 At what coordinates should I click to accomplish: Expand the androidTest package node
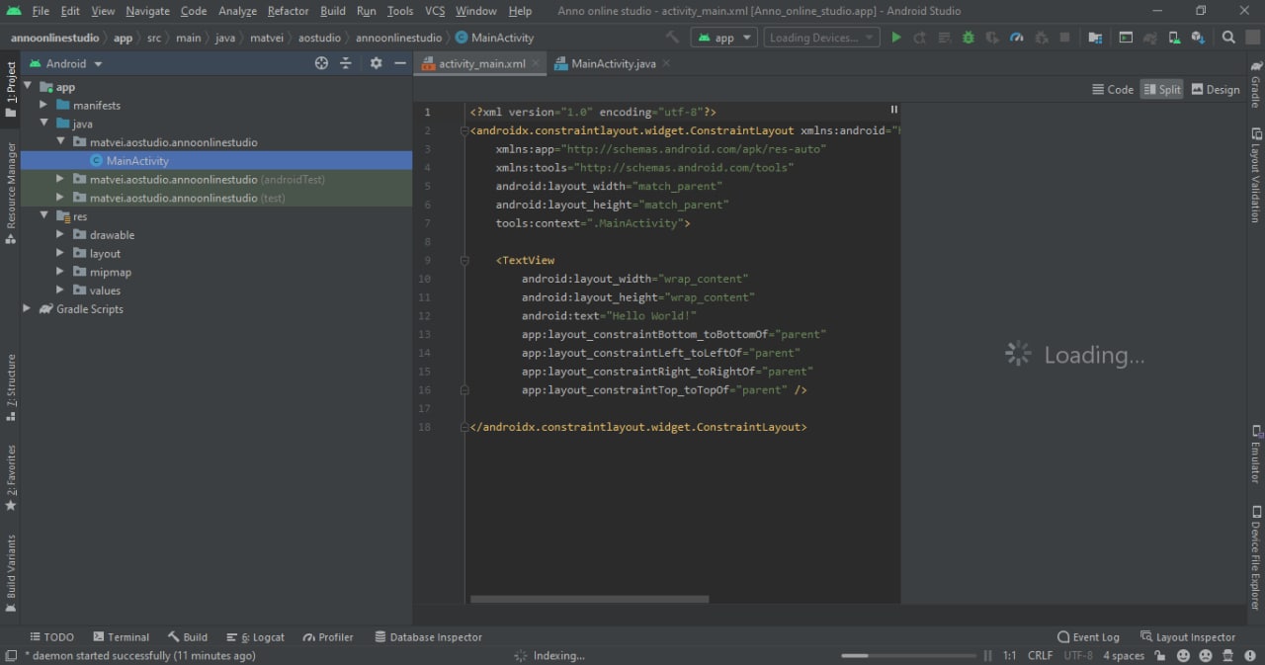60,179
